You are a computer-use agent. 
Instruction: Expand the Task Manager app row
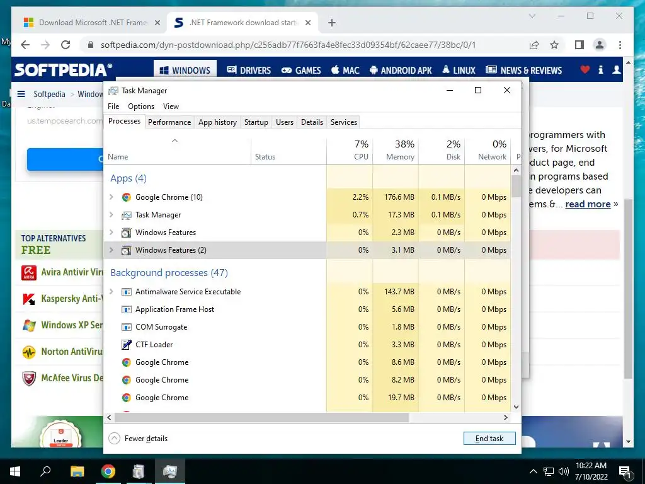[x=111, y=215]
